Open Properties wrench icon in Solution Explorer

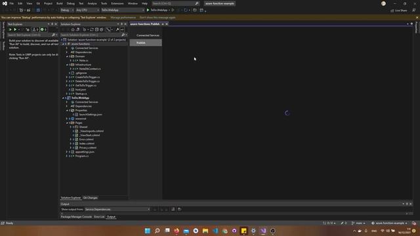click(x=117, y=29)
